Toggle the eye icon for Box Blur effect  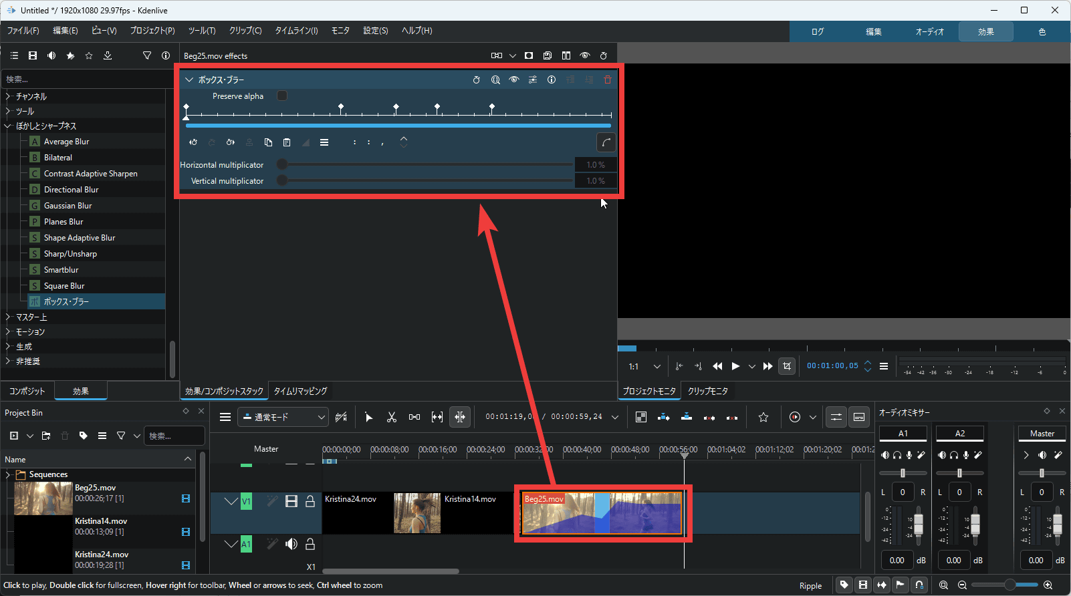pyautogui.click(x=514, y=80)
